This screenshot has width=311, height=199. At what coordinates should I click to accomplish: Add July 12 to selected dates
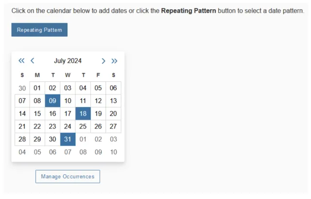click(98, 101)
